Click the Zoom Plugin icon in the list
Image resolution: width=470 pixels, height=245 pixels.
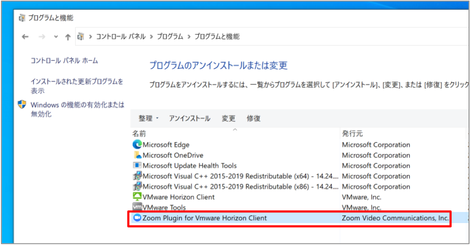point(137,218)
